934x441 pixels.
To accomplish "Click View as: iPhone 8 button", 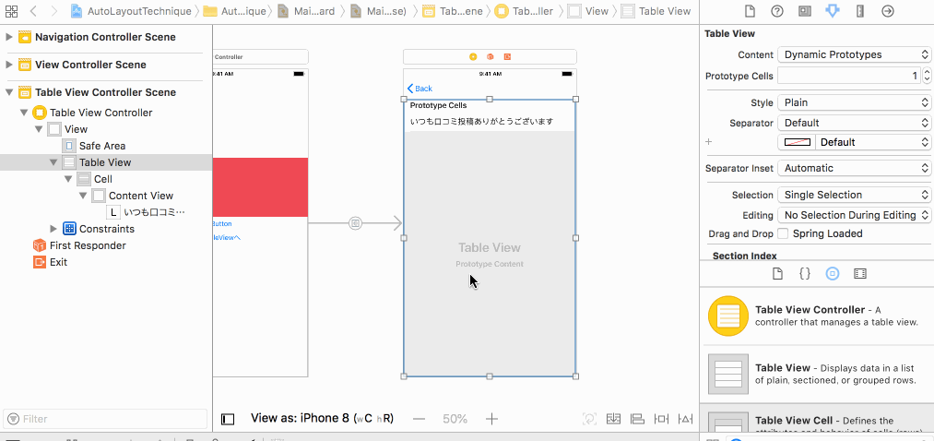I will (x=323, y=418).
